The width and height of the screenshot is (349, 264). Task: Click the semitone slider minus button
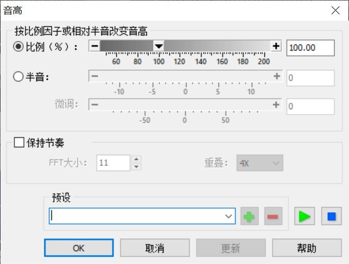[95, 76]
